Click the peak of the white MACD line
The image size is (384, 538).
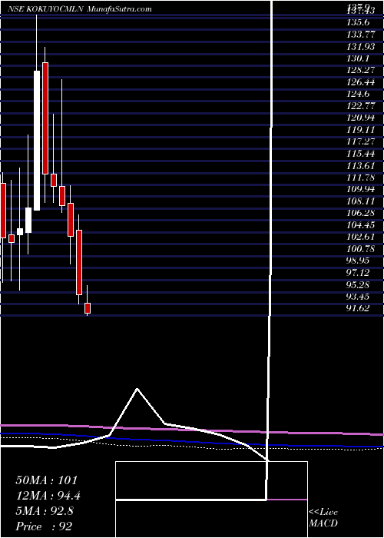[137, 389]
